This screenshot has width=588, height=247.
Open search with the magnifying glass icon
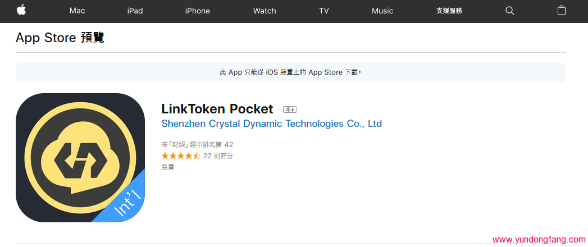coord(510,11)
